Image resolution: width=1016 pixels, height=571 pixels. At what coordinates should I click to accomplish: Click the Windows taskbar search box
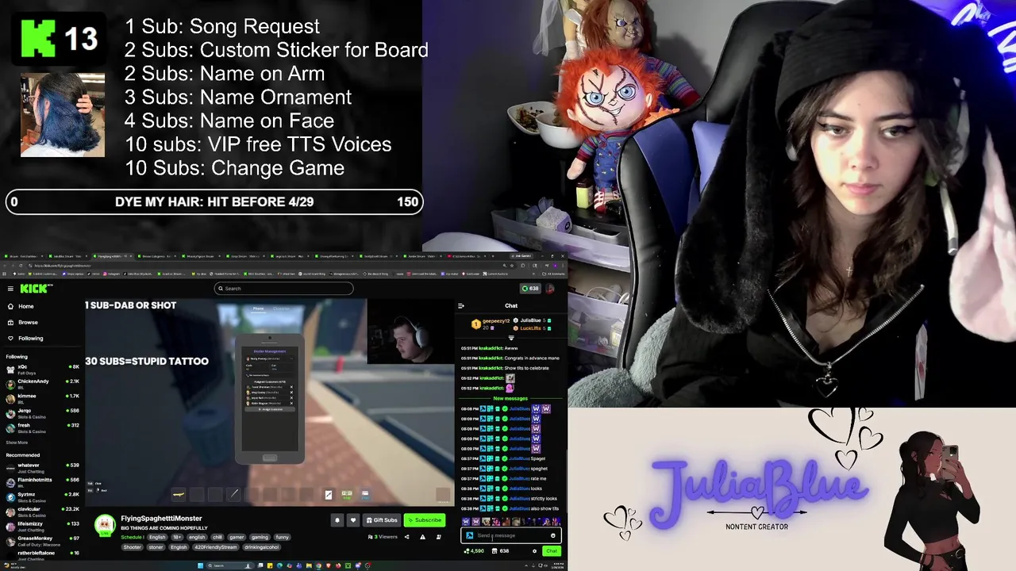pyautogui.click(x=230, y=565)
